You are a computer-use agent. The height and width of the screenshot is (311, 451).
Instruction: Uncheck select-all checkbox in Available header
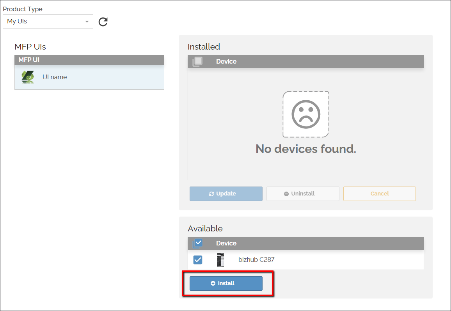pyautogui.click(x=198, y=243)
